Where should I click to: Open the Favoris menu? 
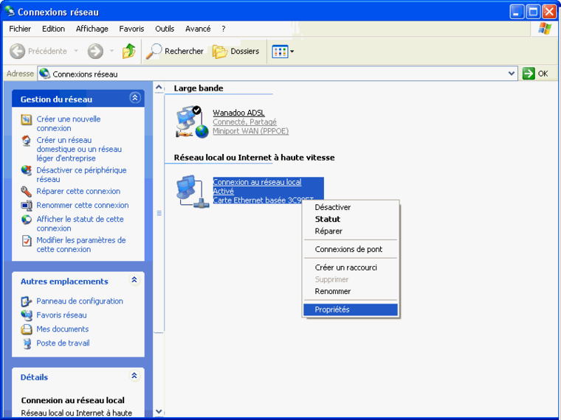(131, 29)
